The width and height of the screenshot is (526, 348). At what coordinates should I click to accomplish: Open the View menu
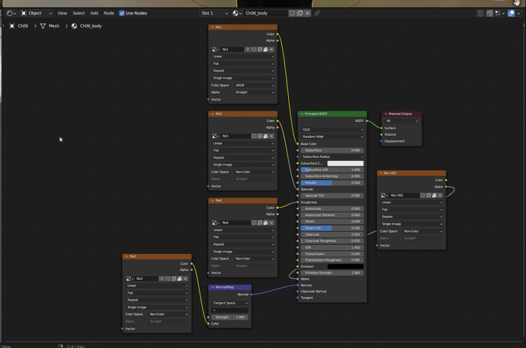[x=62, y=13]
